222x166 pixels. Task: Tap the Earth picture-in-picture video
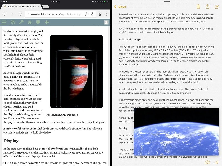pyautogui.click(x=176, y=132)
